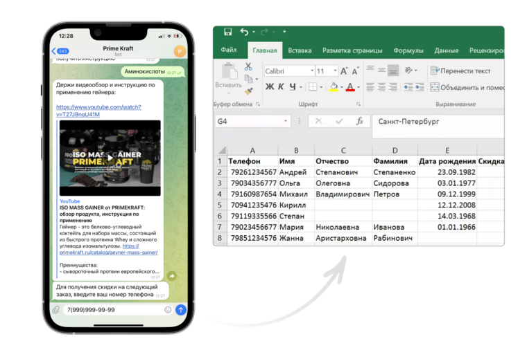
Task: Align cell text right
Action: (x=393, y=87)
